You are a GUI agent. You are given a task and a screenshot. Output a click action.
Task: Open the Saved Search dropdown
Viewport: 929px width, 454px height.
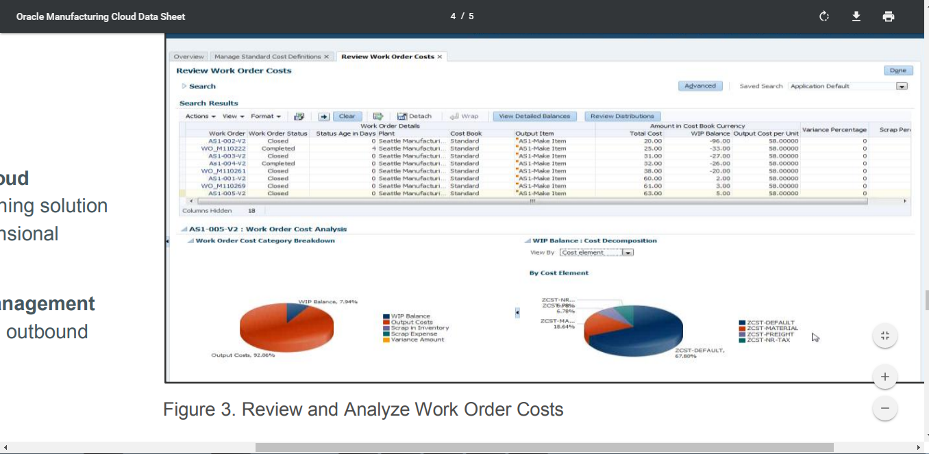902,86
